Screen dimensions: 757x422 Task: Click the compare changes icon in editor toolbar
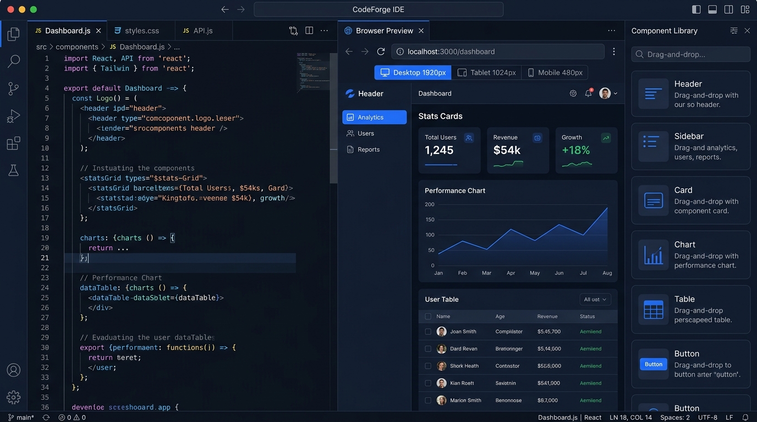293,31
